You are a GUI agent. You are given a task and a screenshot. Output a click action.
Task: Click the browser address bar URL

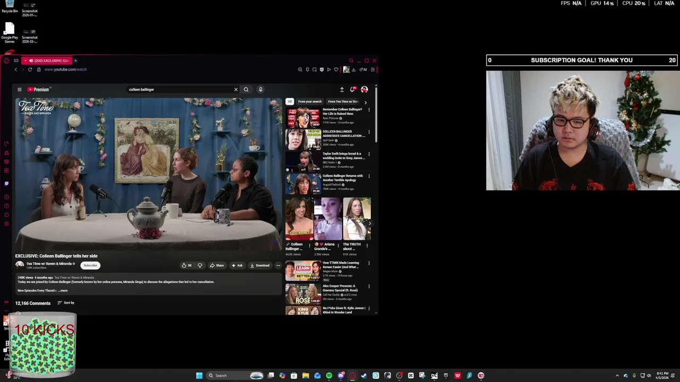pyautogui.click(x=65, y=70)
